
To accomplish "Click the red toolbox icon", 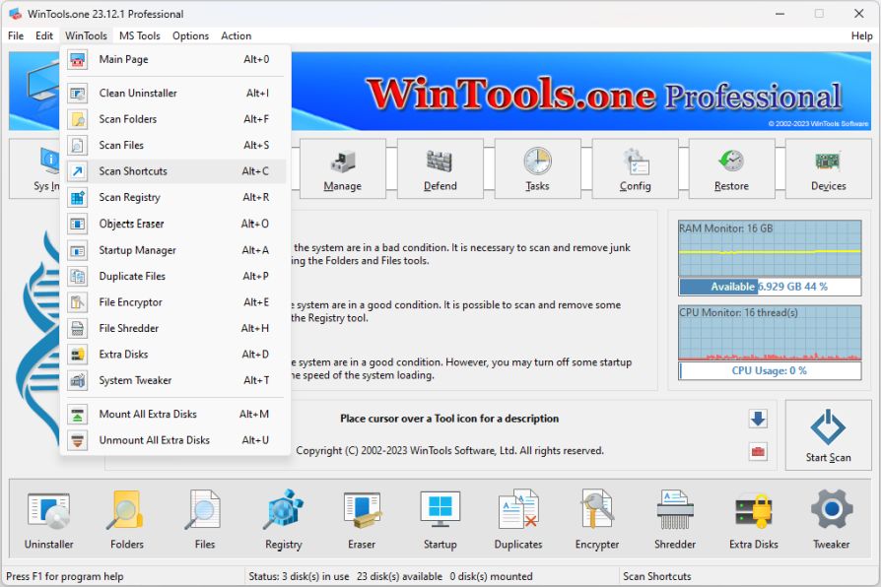I will click(758, 452).
